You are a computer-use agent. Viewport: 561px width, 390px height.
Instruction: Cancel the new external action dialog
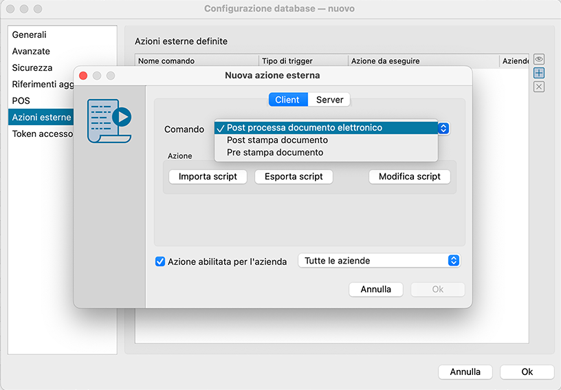click(x=375, y=290)
